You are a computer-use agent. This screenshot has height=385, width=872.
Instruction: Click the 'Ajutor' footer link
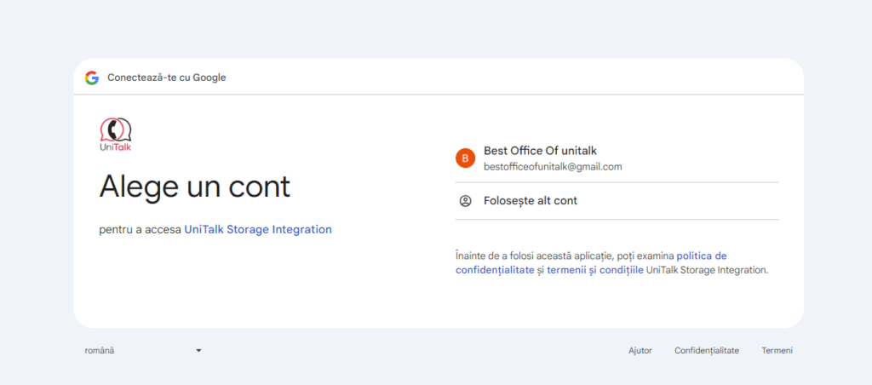tap(640, 350)
